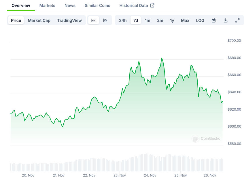Go to the News tab
The image size is (244, 180).
tap(70, 5)
